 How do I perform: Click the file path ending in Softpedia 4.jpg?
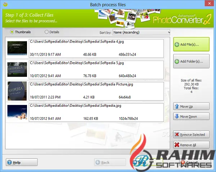(77, 41)
